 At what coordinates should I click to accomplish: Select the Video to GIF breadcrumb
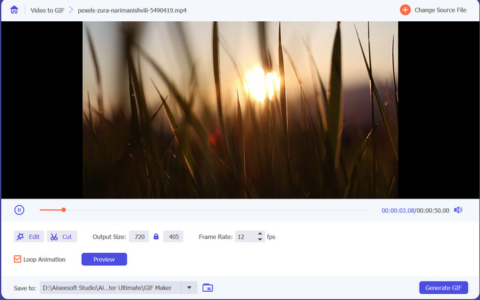coord(46,10)
